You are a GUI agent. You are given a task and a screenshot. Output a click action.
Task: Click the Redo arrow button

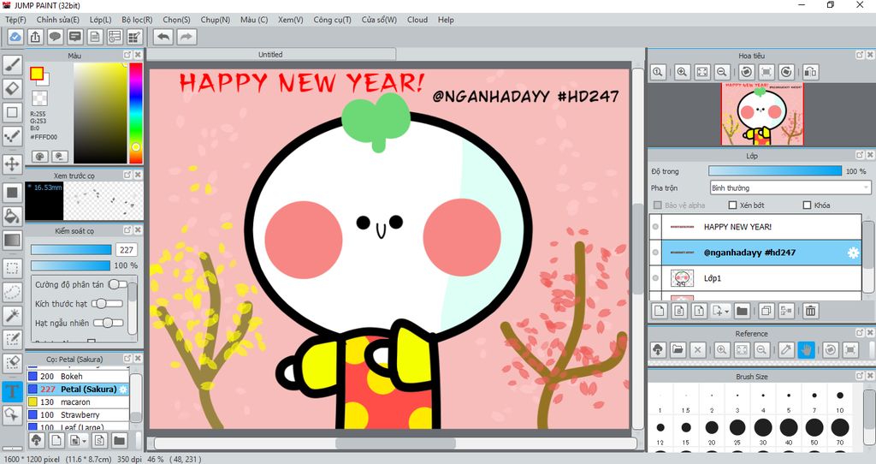186,37
